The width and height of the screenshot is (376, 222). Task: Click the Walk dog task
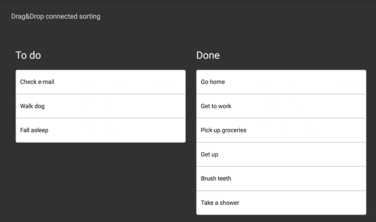101,106
